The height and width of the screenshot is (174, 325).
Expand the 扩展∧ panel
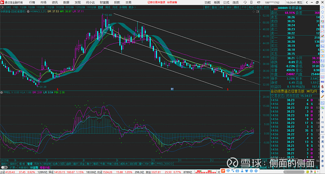[13, 168]
